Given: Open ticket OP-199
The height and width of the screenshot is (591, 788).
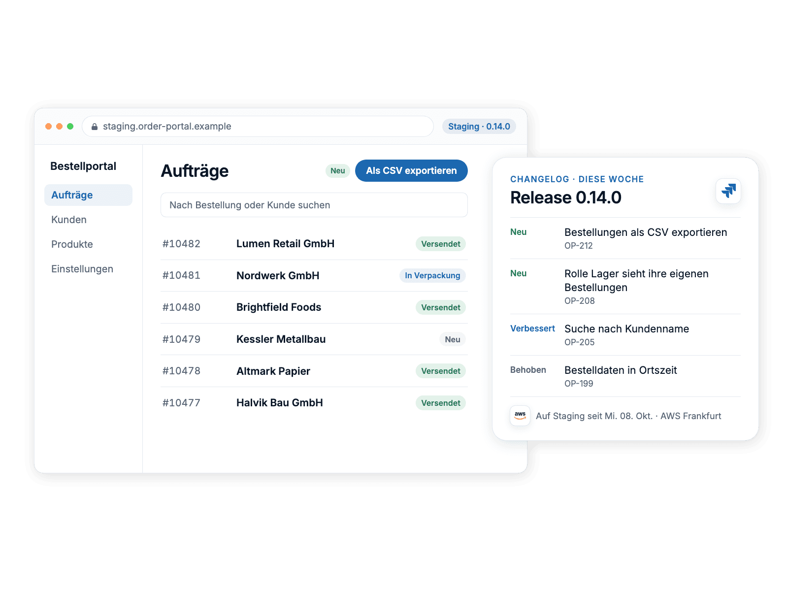Looking at the screenshot, I should (579, 384).
